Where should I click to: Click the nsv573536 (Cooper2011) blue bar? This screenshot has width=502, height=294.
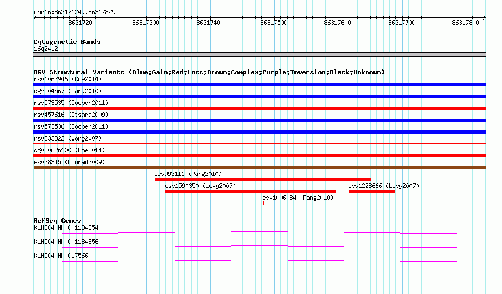click(259, 132)
